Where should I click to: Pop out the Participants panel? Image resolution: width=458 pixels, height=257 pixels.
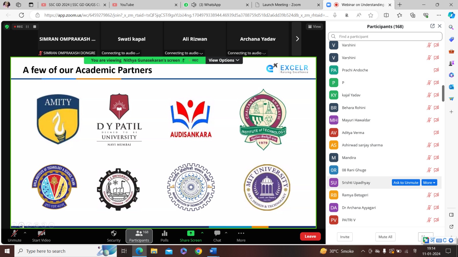point(432,26)
